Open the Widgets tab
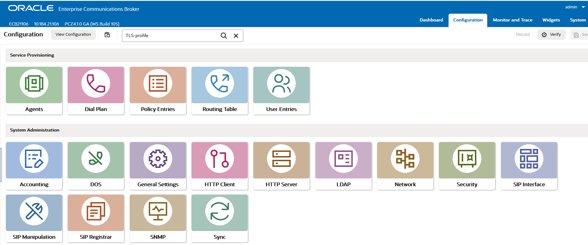The image size is (588, 245). point(551,20)
